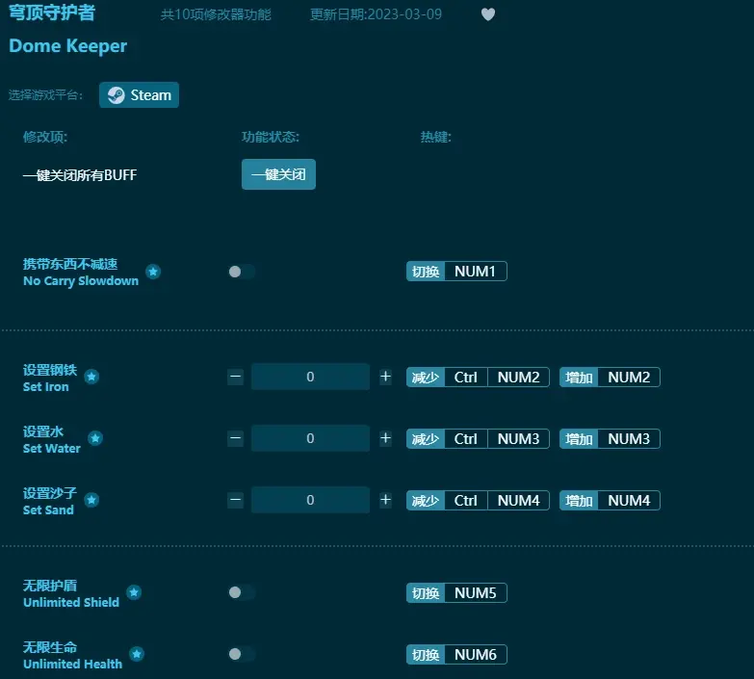
Task: Click the Unlimited Health label
Action: 72,664
